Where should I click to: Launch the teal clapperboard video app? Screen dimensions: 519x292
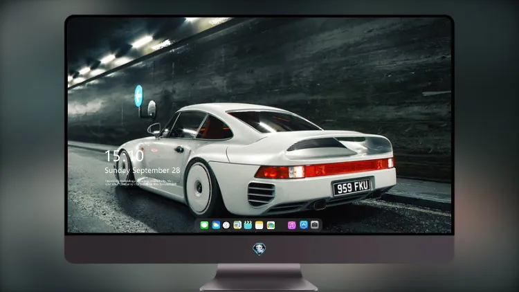tap(248, 226)
